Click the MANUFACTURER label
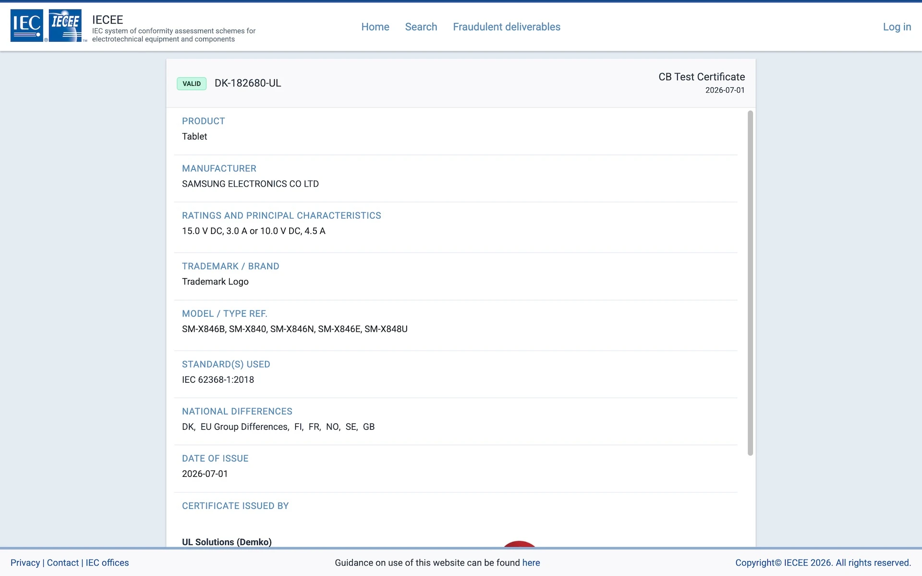Viewport: 922px width, 576px height. (x=219, y=168)
